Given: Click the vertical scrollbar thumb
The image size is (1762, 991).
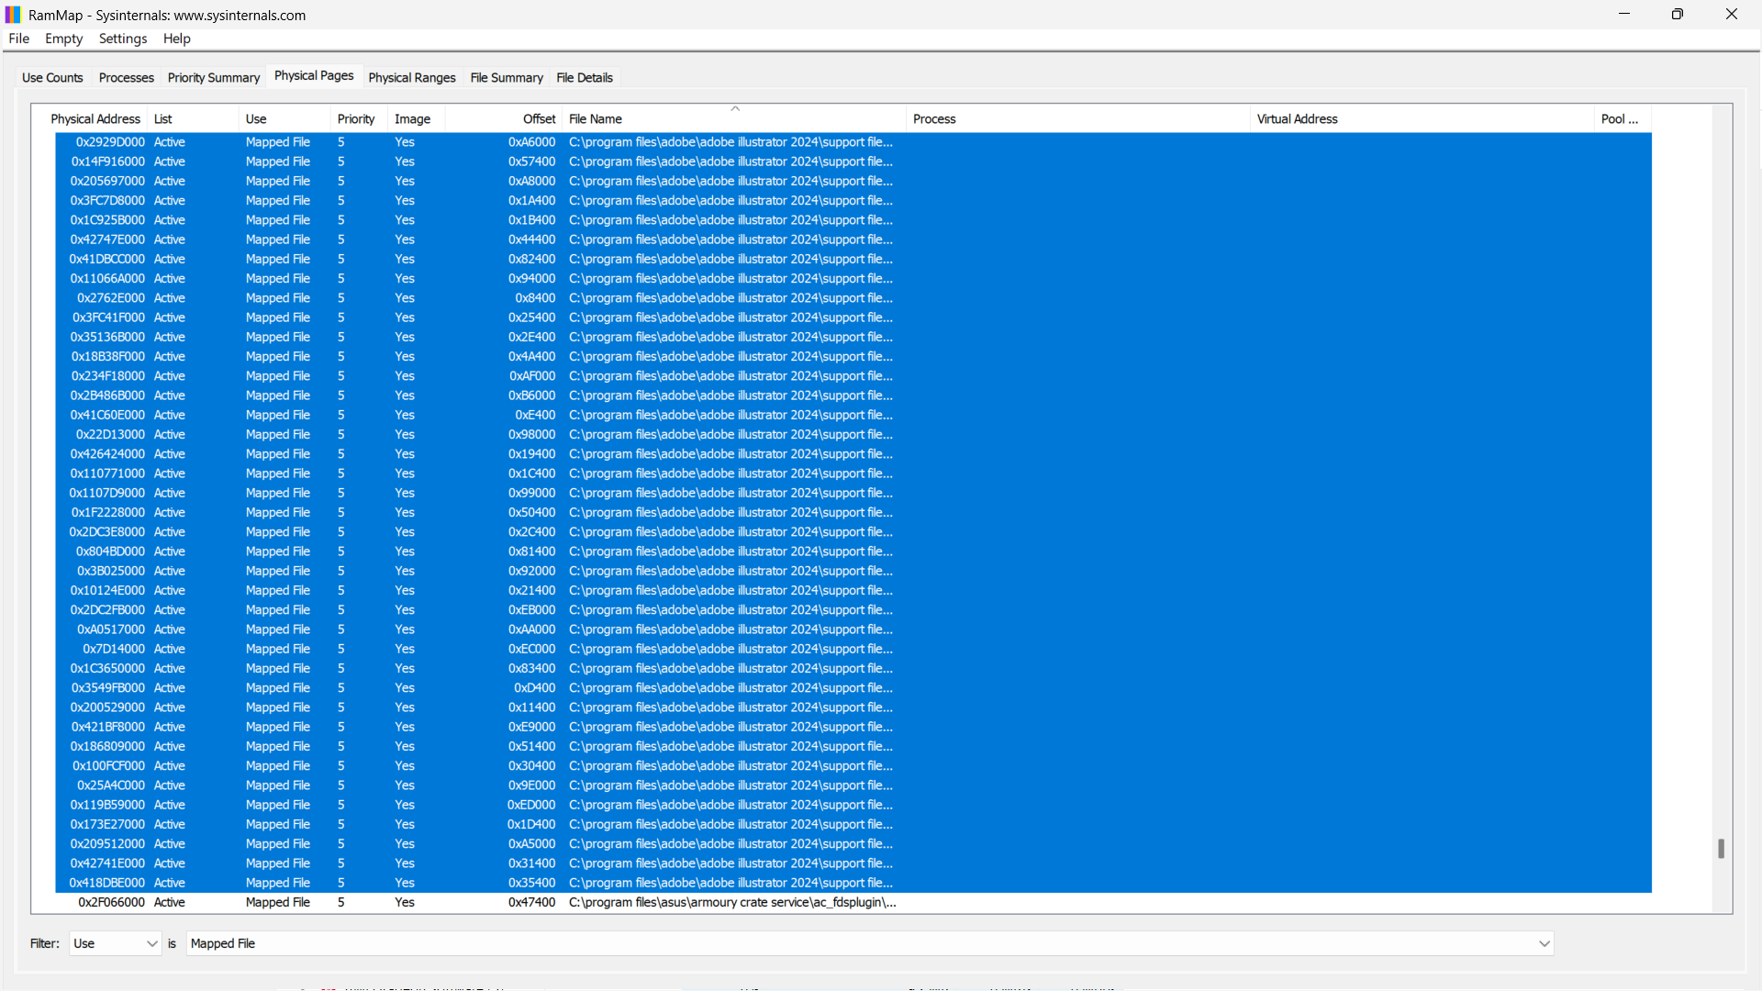Looking at the screenshot, I should pyautogui.click(x=1721, y=849).
